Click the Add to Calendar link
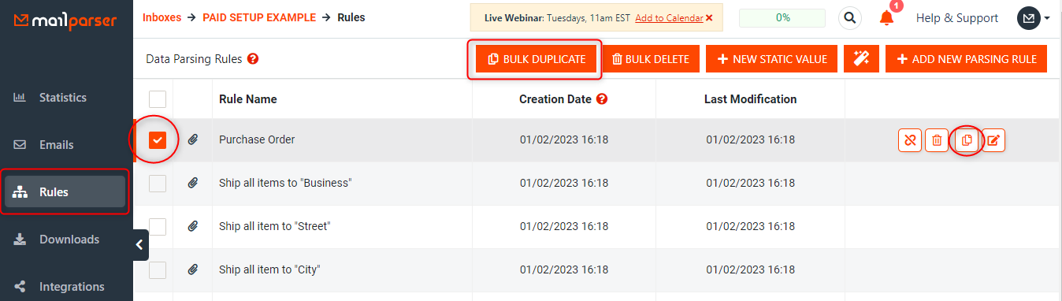1062x301 pixels. 669,17
